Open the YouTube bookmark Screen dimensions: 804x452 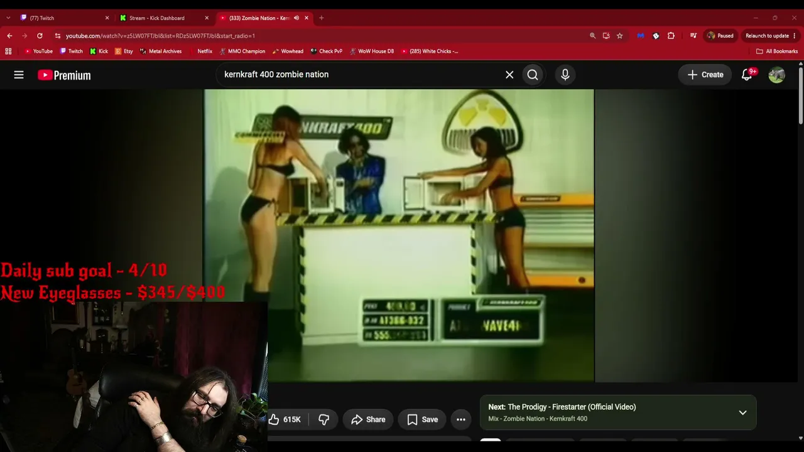point(38,51)
